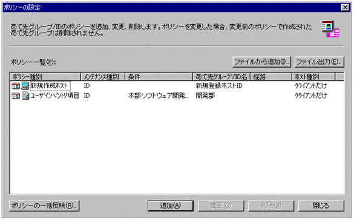Click ID cell in 新規作成ホスト row
This screenshot has width=354, height=220.
click(87, 86)
